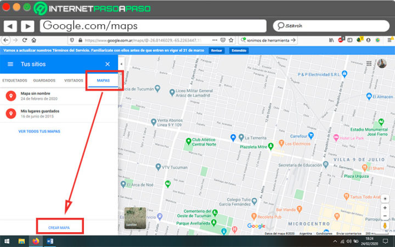Click VER TODOS TUS MAPAS link
Screen dimensions: 395x247
point(39,131)
